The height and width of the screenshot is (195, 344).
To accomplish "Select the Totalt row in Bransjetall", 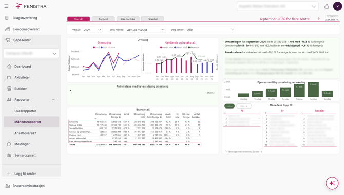I will 135,145.
